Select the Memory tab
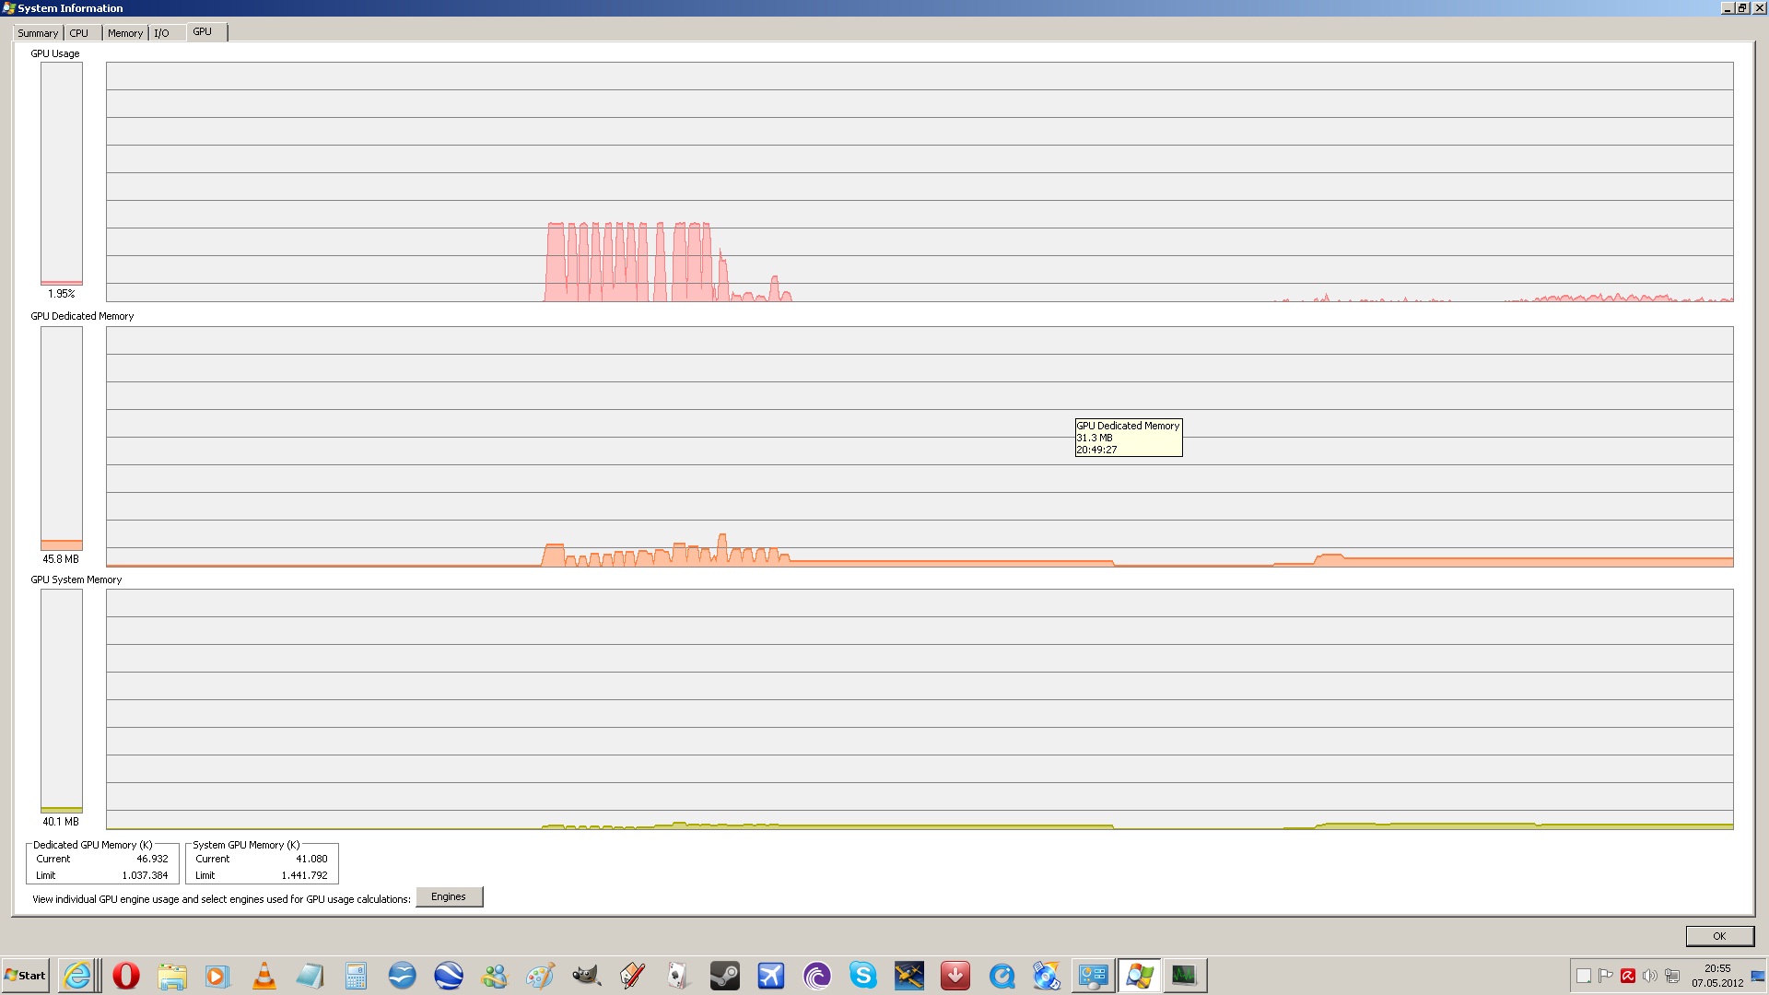1769x995 pixels. tap(125, 33)
